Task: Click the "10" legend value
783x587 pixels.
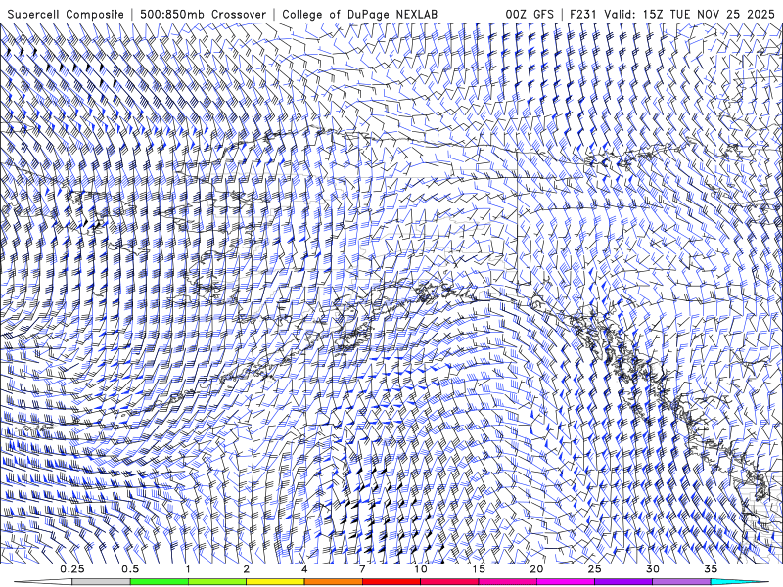Action: point(421,569)
